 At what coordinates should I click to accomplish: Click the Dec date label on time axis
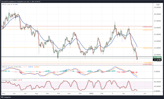click(x=80, y=94)
